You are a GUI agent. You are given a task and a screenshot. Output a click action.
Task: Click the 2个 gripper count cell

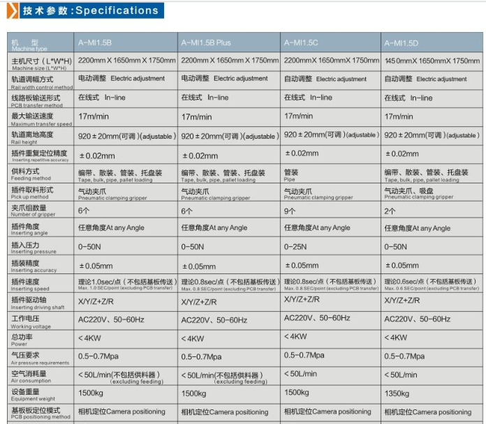coord(432,210)
